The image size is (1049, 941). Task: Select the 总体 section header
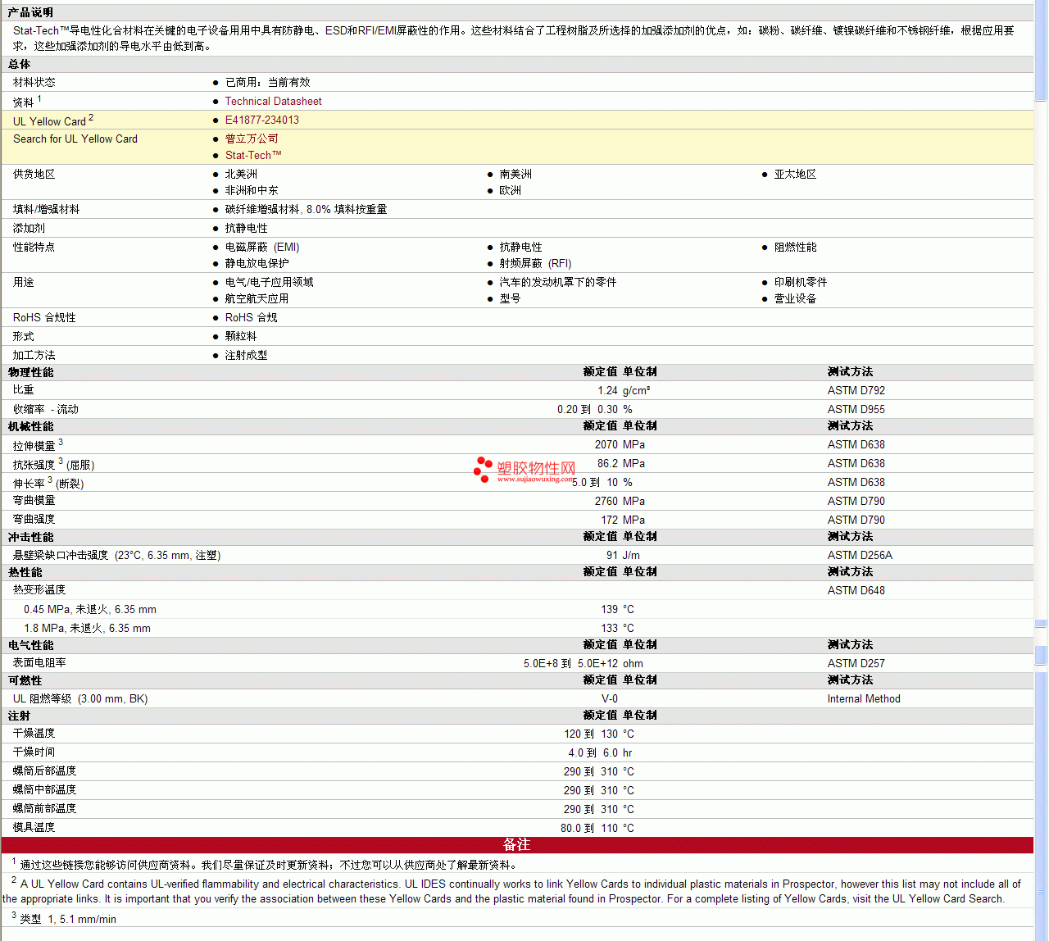pos(20,64)
